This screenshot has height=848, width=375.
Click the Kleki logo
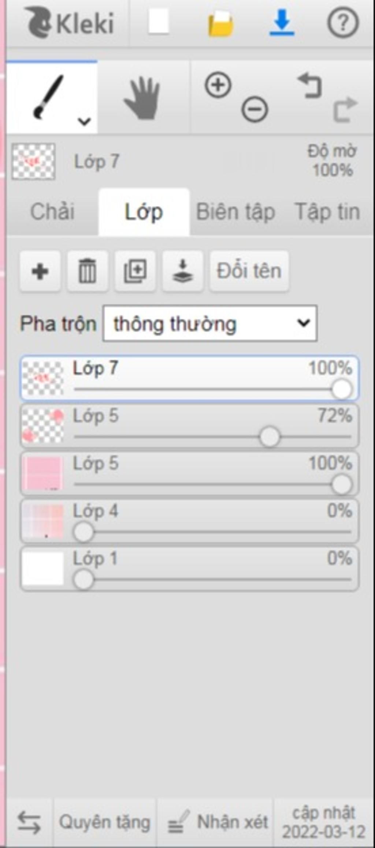69,23
